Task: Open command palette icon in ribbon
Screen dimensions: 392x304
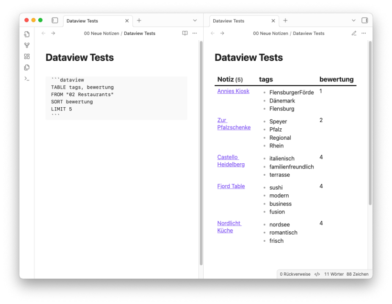Action: click(27, 79)
